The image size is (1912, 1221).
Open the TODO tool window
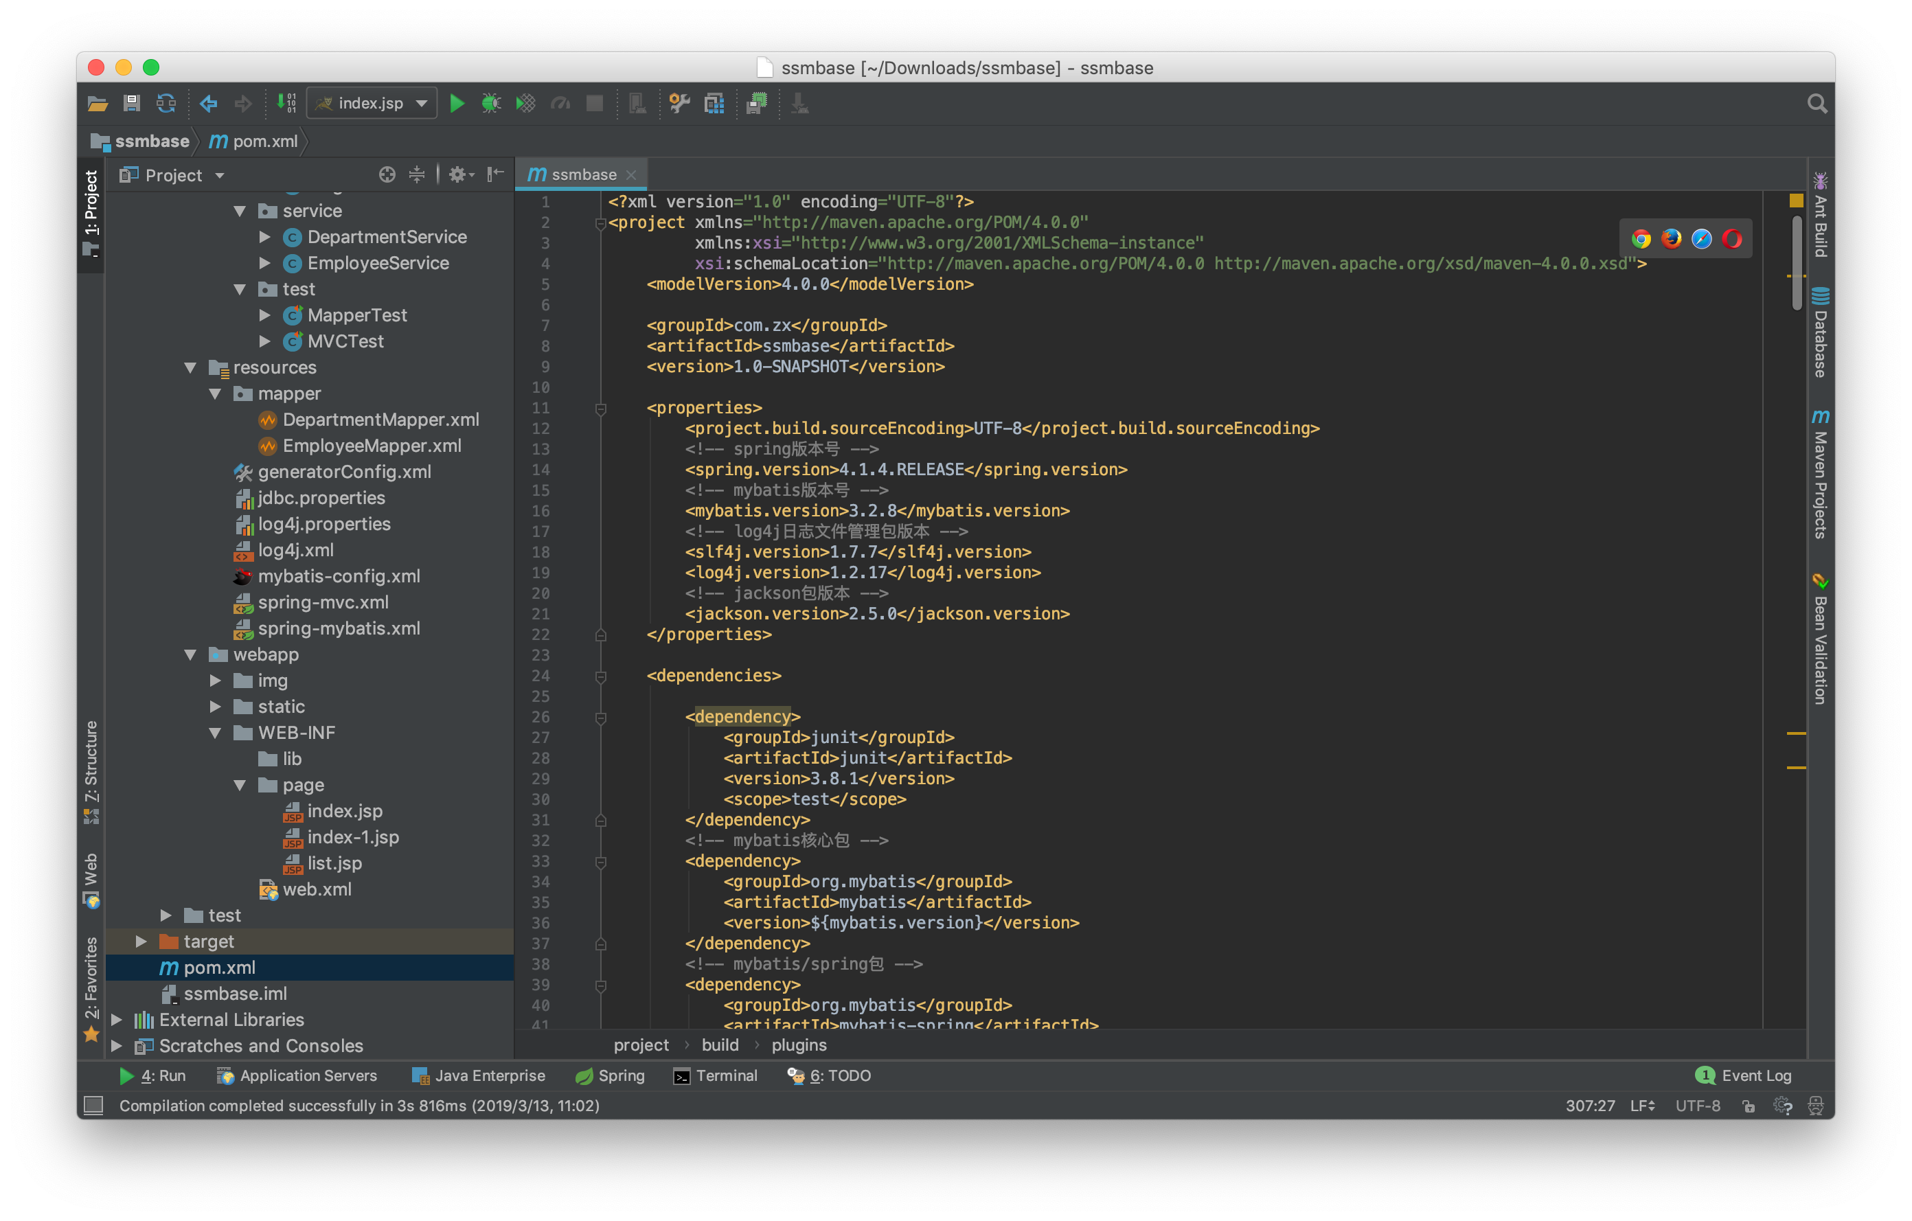[829, 1075]
